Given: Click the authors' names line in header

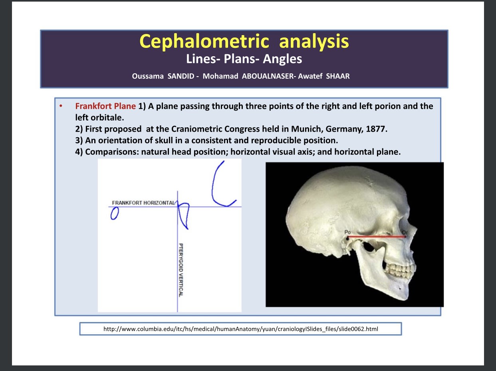Looking at the screenshot, I should point(241,76).
